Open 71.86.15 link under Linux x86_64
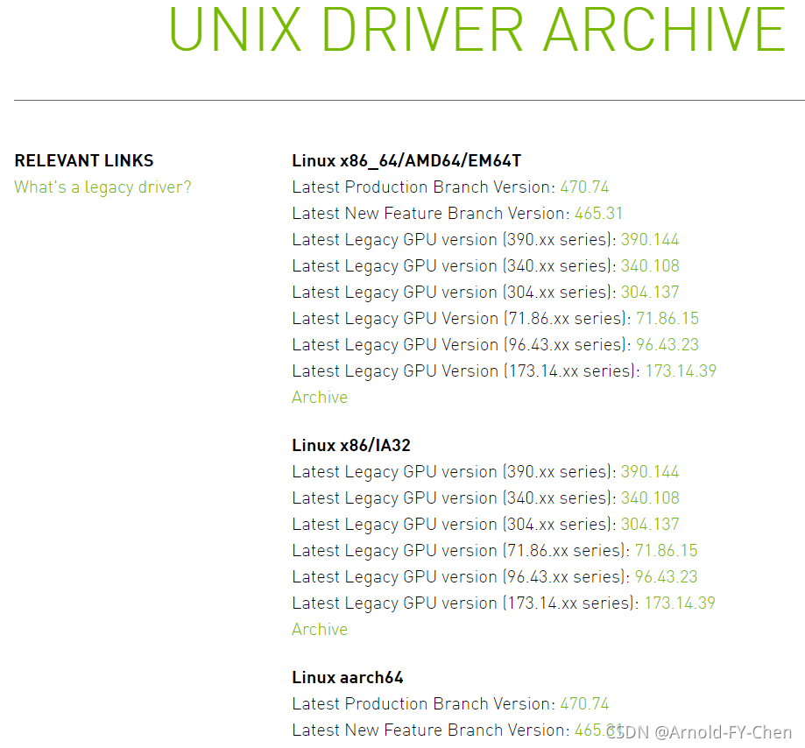The image size is (805, 748). tap(667, 318)
